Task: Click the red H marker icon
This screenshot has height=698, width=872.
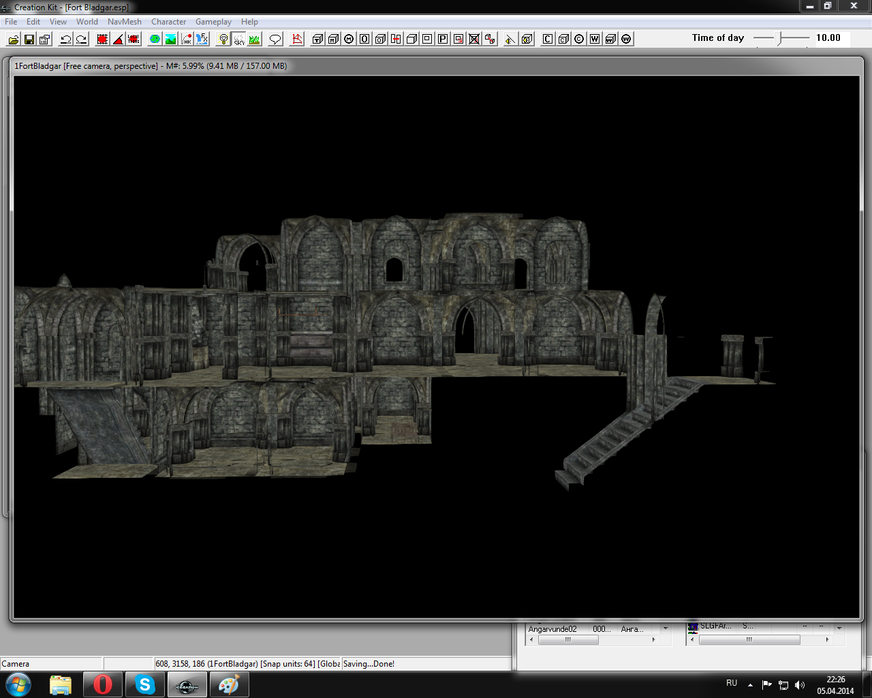Action: tap(396, 39)
